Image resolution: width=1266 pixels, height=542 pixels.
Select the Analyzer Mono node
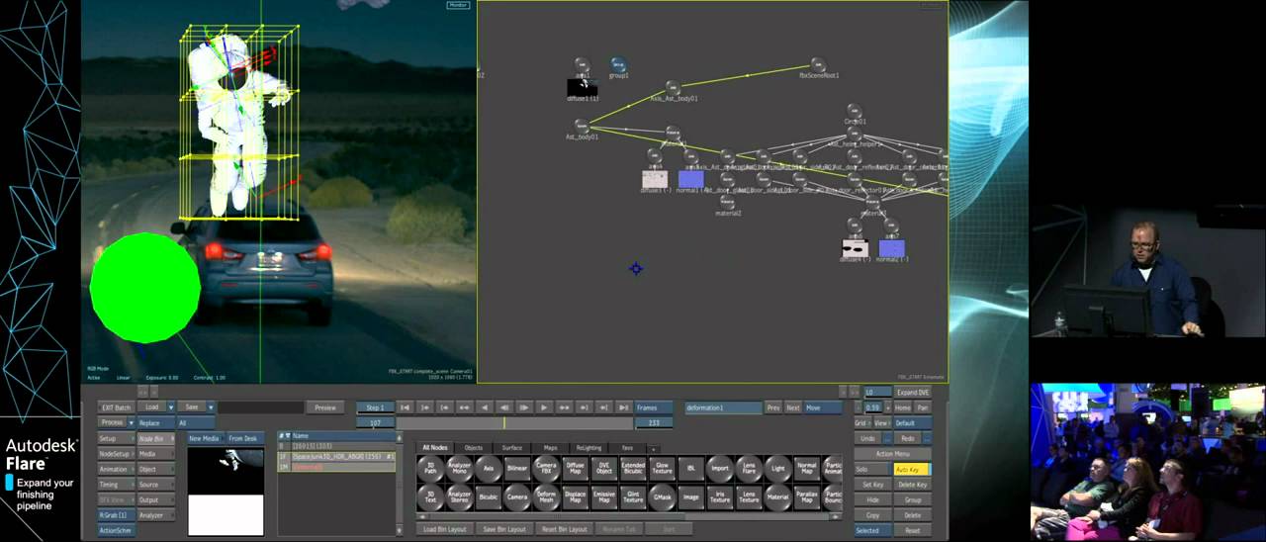tap(459, 469)
